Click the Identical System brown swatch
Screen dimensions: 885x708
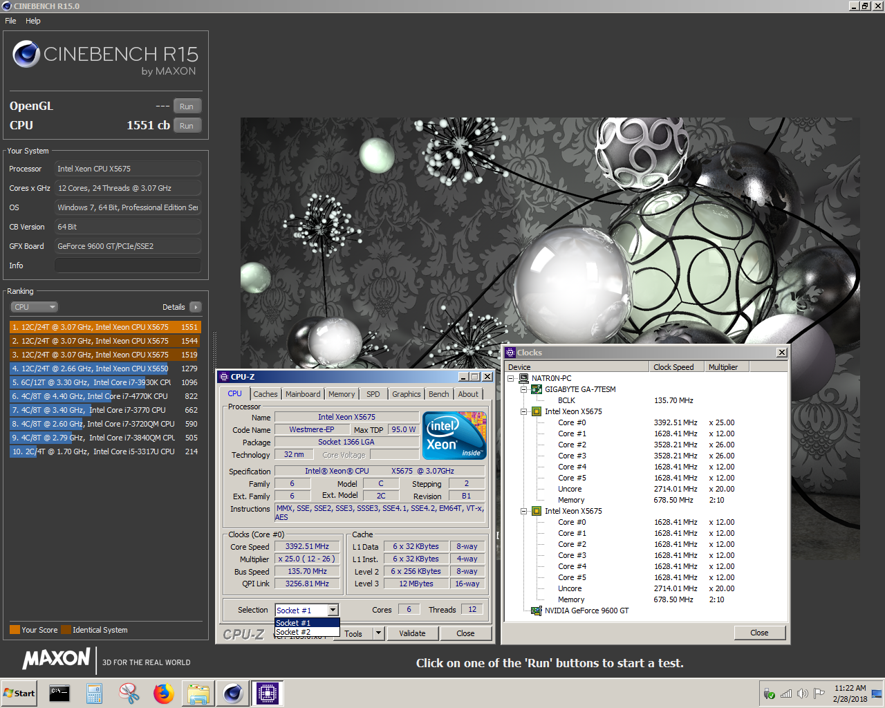point(66,630)
